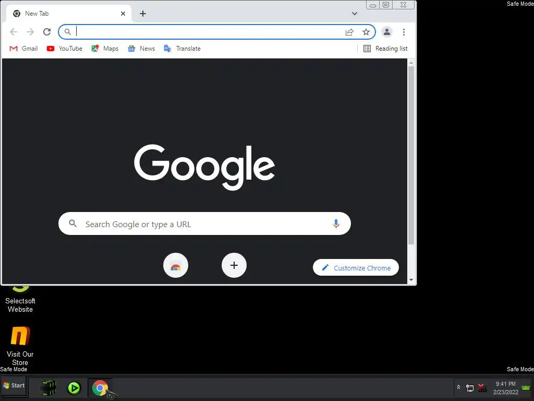Expand the tab search chevron
Screen dimensions: 534x401
click(x=355, y=14)
